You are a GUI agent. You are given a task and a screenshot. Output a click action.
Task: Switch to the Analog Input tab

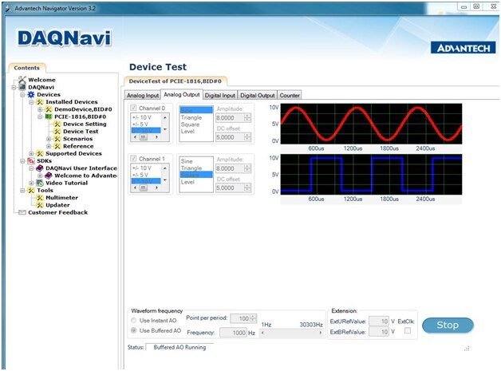click(x=143, y=95)
